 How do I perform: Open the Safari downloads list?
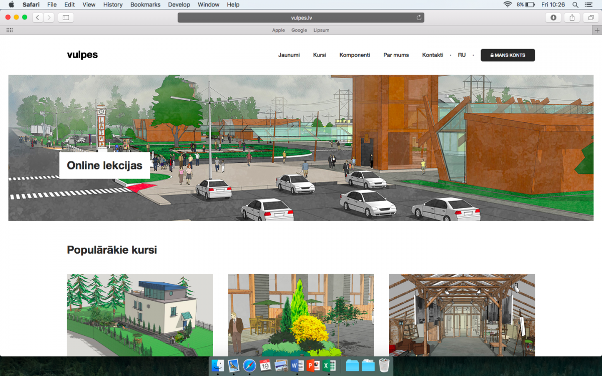click(x=553, y=18)
